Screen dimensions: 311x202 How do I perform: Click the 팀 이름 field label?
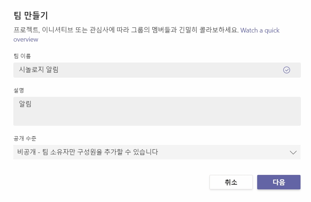point(22,56)
